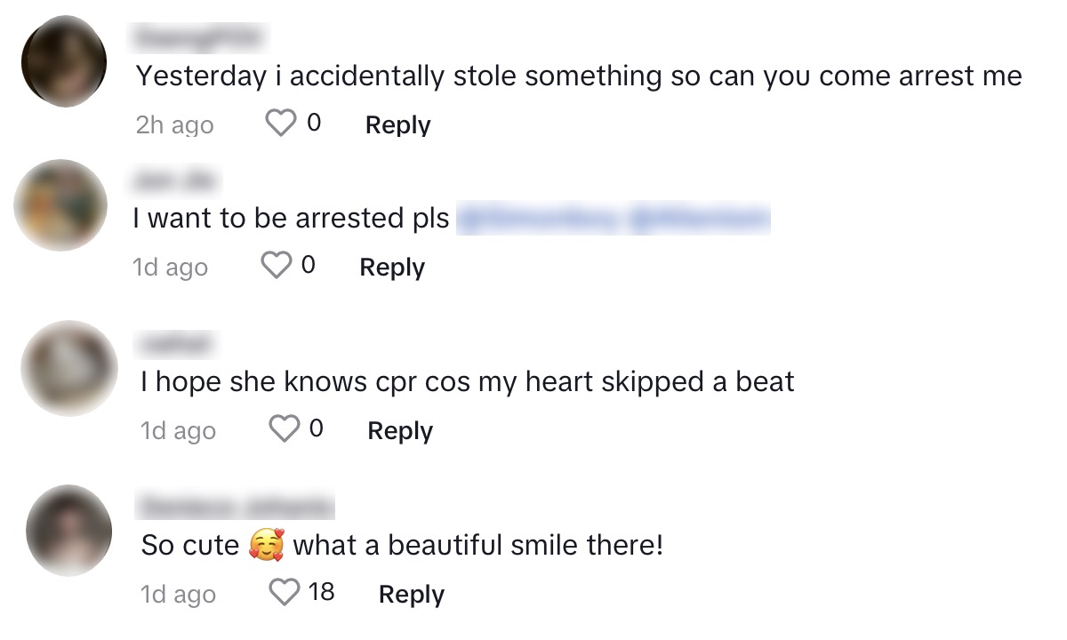Screen dimensions: 1067x640
Task: Reply to the "accidentally stole something" comment
Action: [x=397, y=124]
